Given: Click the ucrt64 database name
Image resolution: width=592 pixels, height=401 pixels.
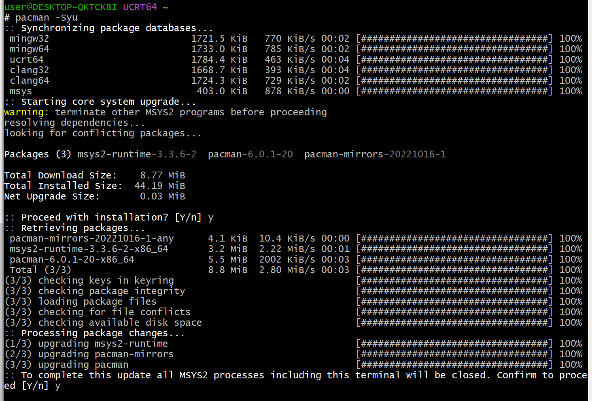Looking at the screenshot, I should coord(26,60).
